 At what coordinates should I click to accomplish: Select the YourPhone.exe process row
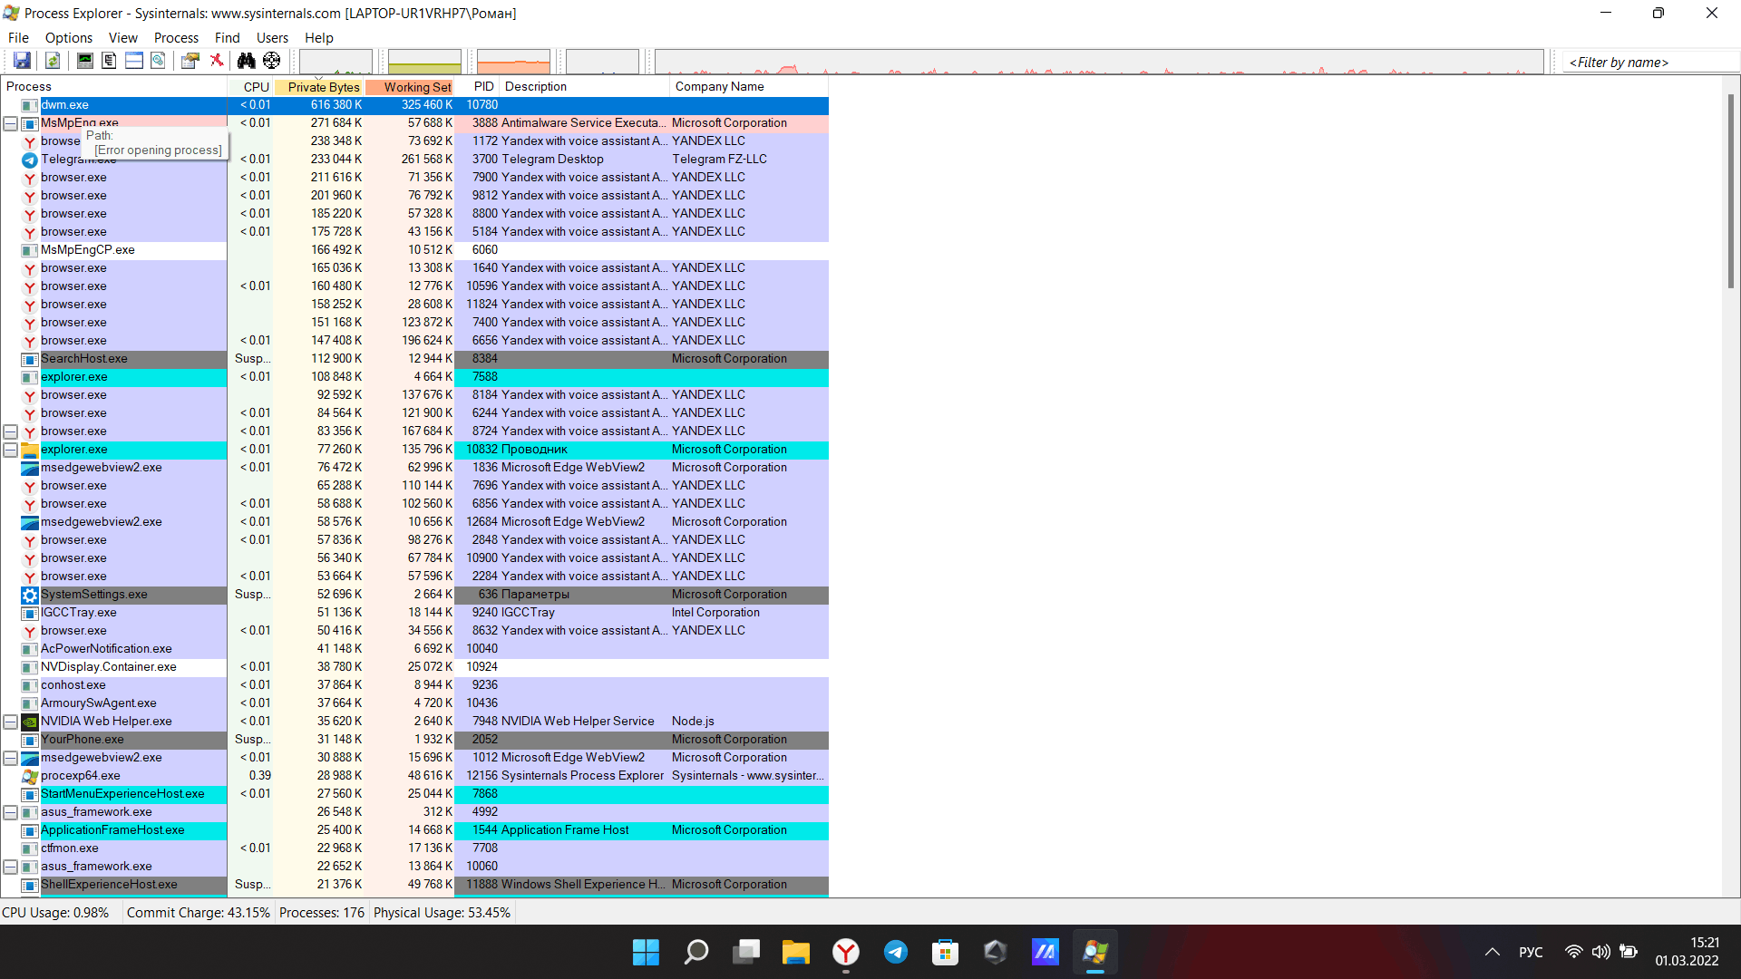tap(414, 740)
